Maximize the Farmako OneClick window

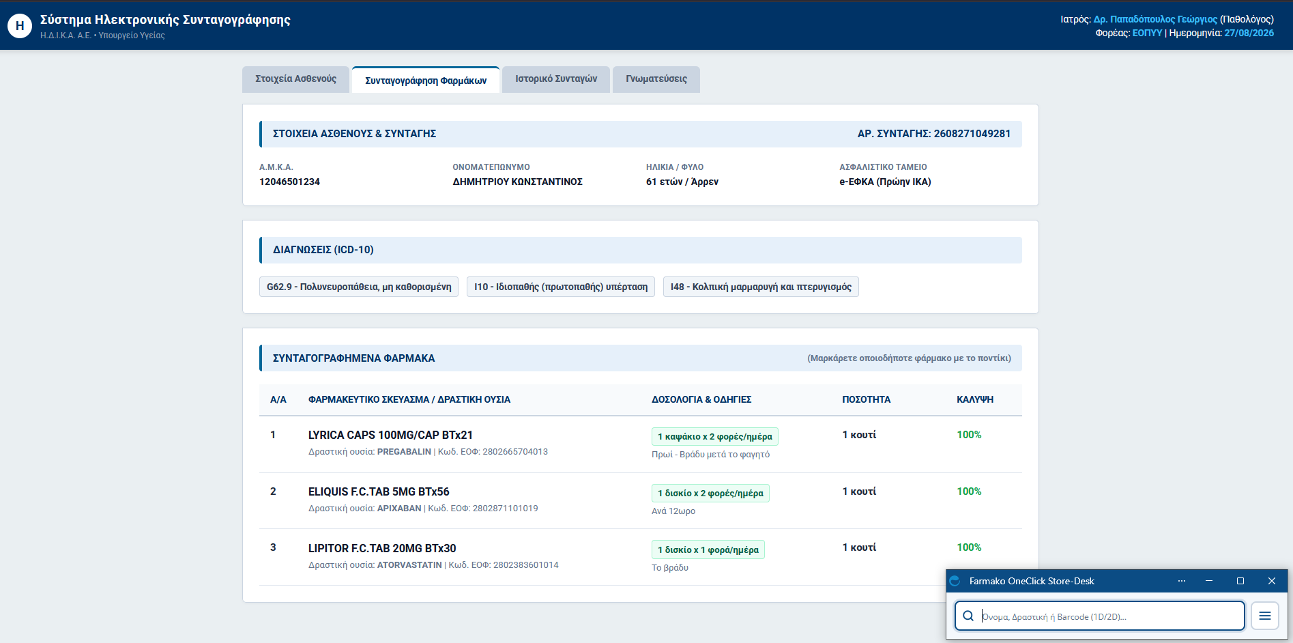1240,581
